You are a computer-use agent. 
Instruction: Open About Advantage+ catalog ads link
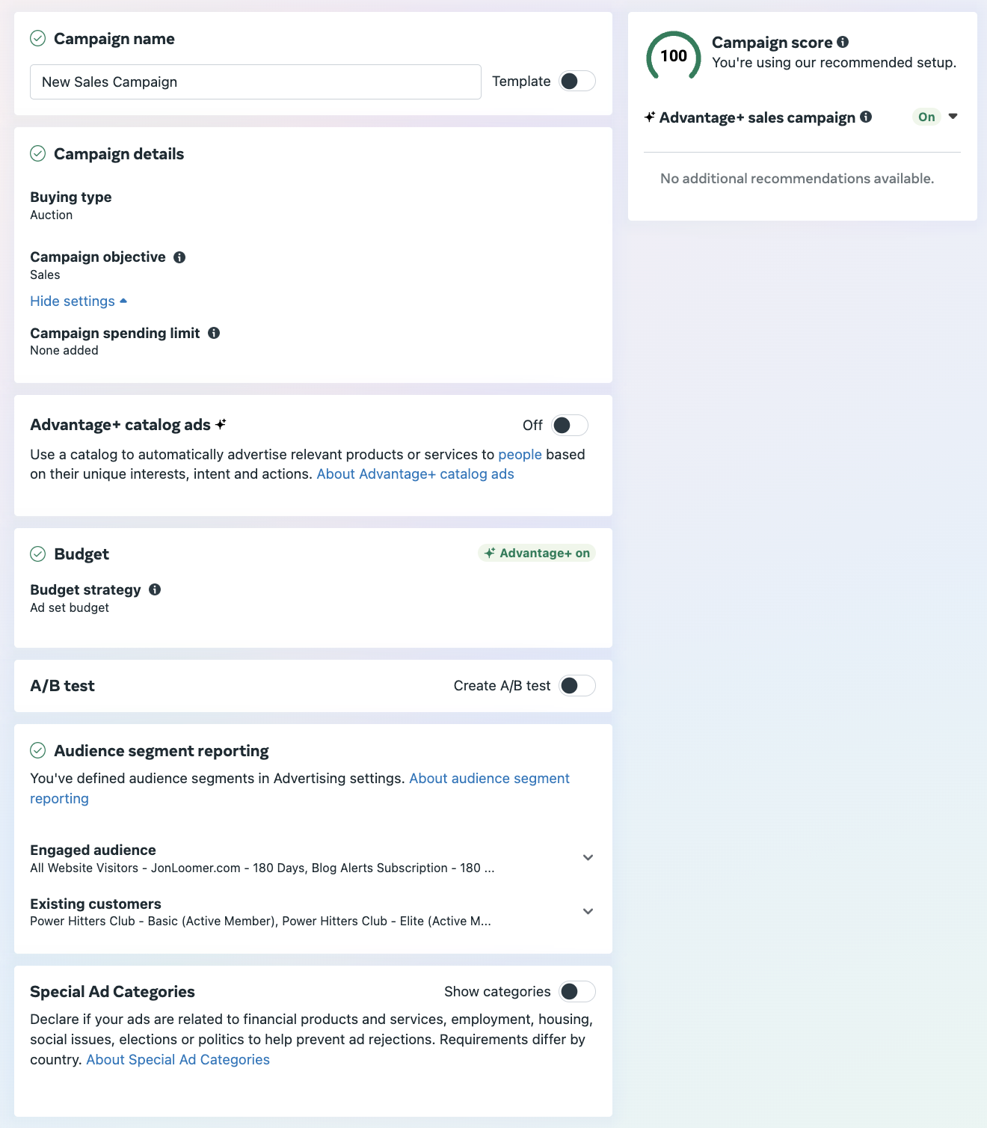point(415,473)
